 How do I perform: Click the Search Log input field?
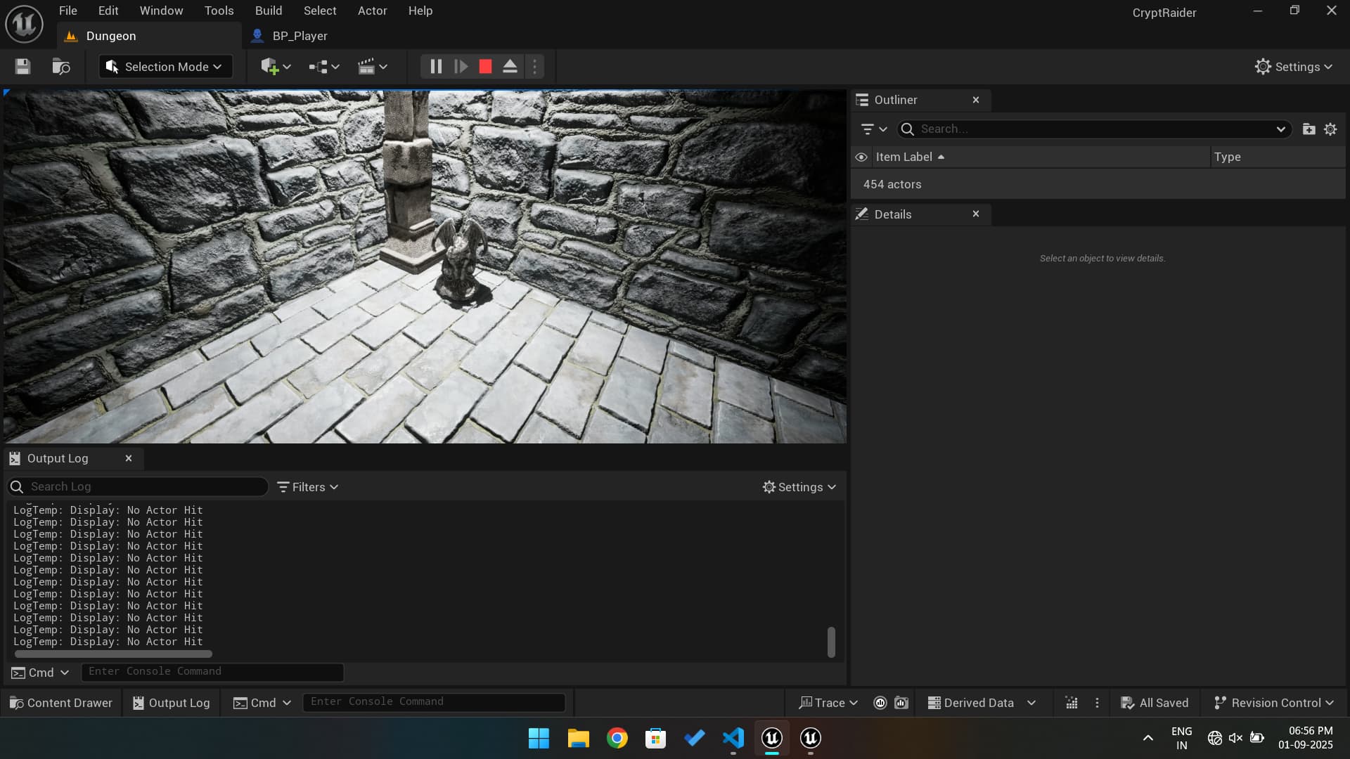click(x=144, y=486)
